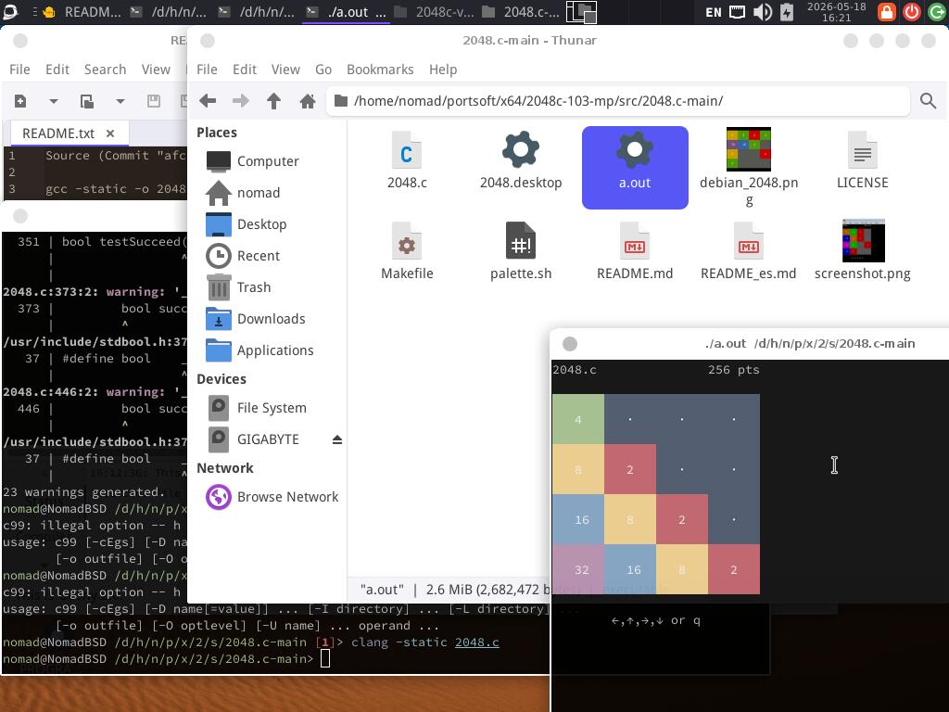This screenshot has height=712, width=949.
Task: Click the green 4 tile in the game
Action: (578, 419)
